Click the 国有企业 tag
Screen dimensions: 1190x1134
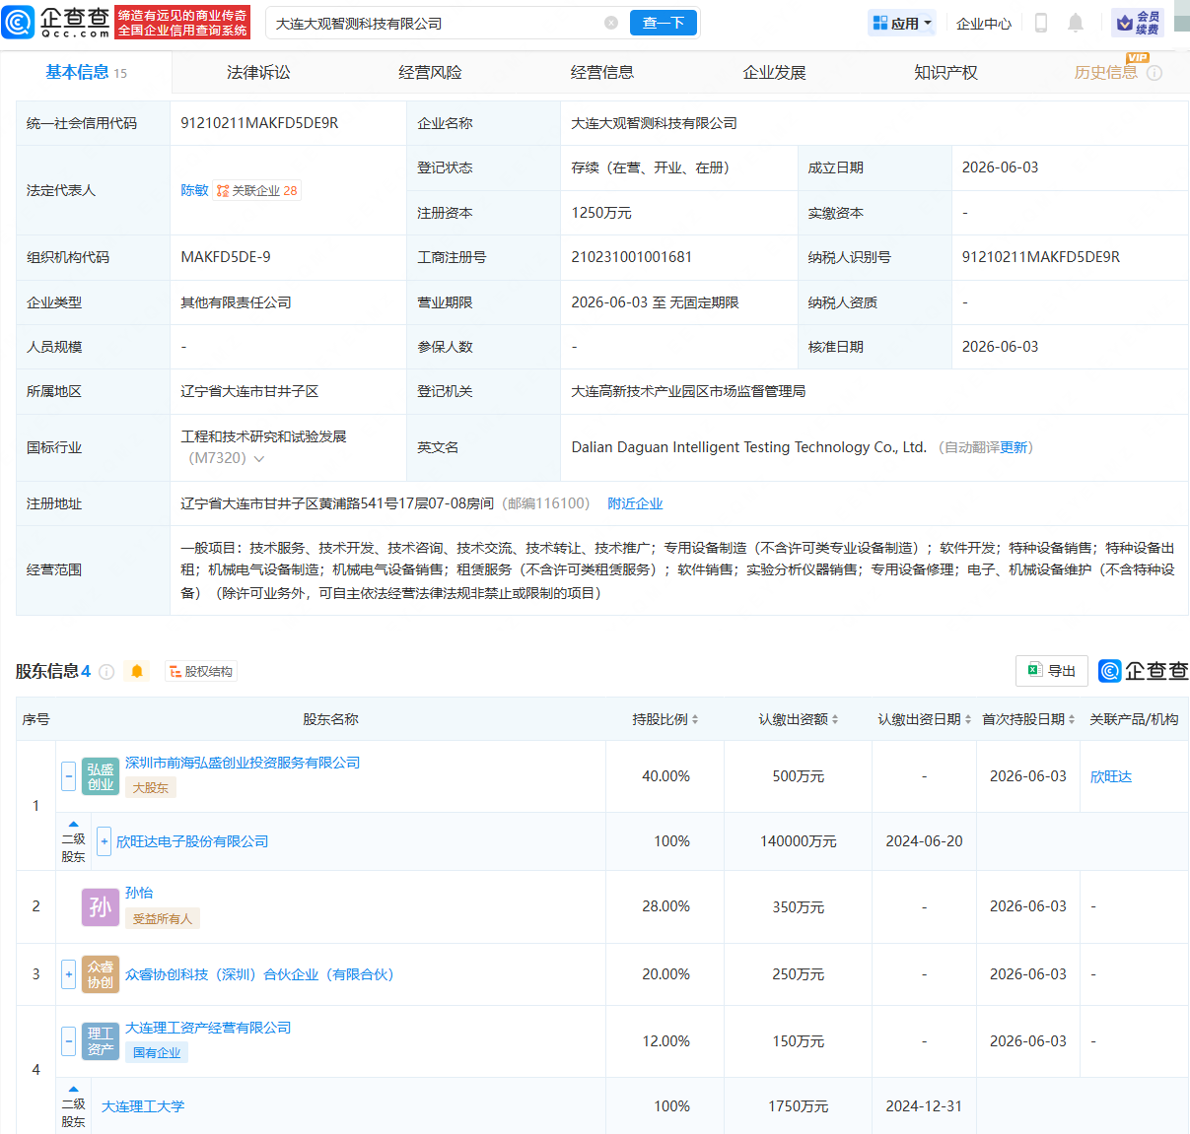(x=157, y=1052)
